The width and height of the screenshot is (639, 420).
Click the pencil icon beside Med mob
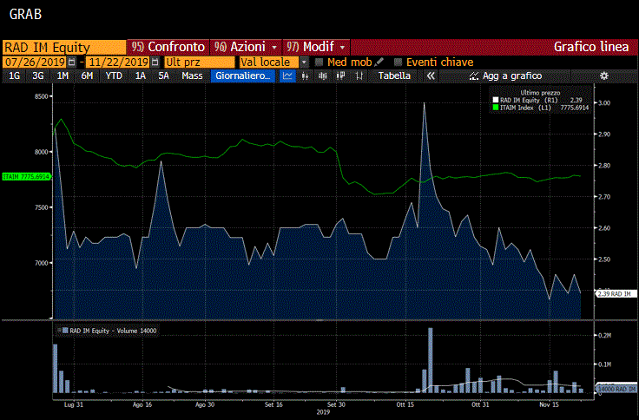(x=379, y=62)
